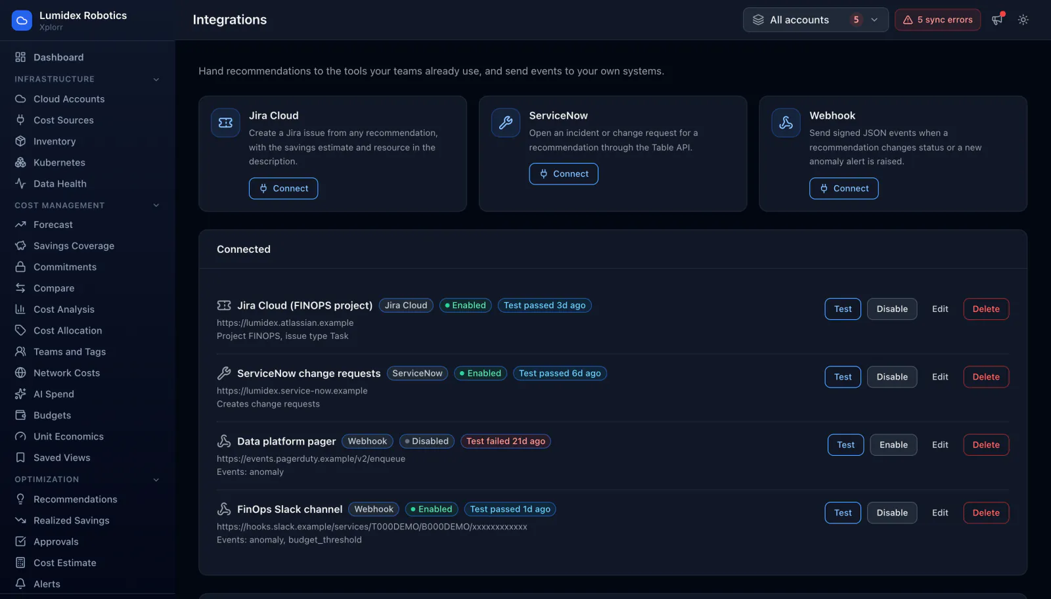Delete Jira Cloud (FINOPS project) integration
The width and height of the screenshot is (1051, 599).
(986, 309)
